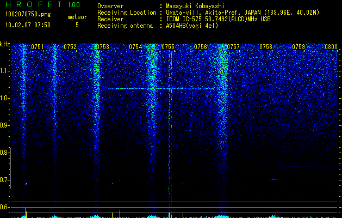Image resolution: width=342 pixels, height=218 pixels.
Task: Select the filename 1002070750.png
Action: [x=28, y=15]
